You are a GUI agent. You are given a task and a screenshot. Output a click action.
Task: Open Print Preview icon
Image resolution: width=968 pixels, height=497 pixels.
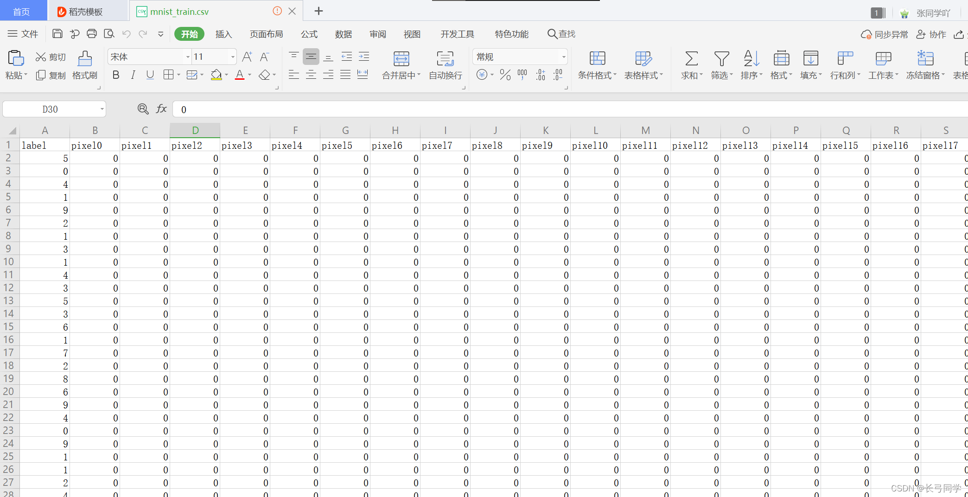109,34
